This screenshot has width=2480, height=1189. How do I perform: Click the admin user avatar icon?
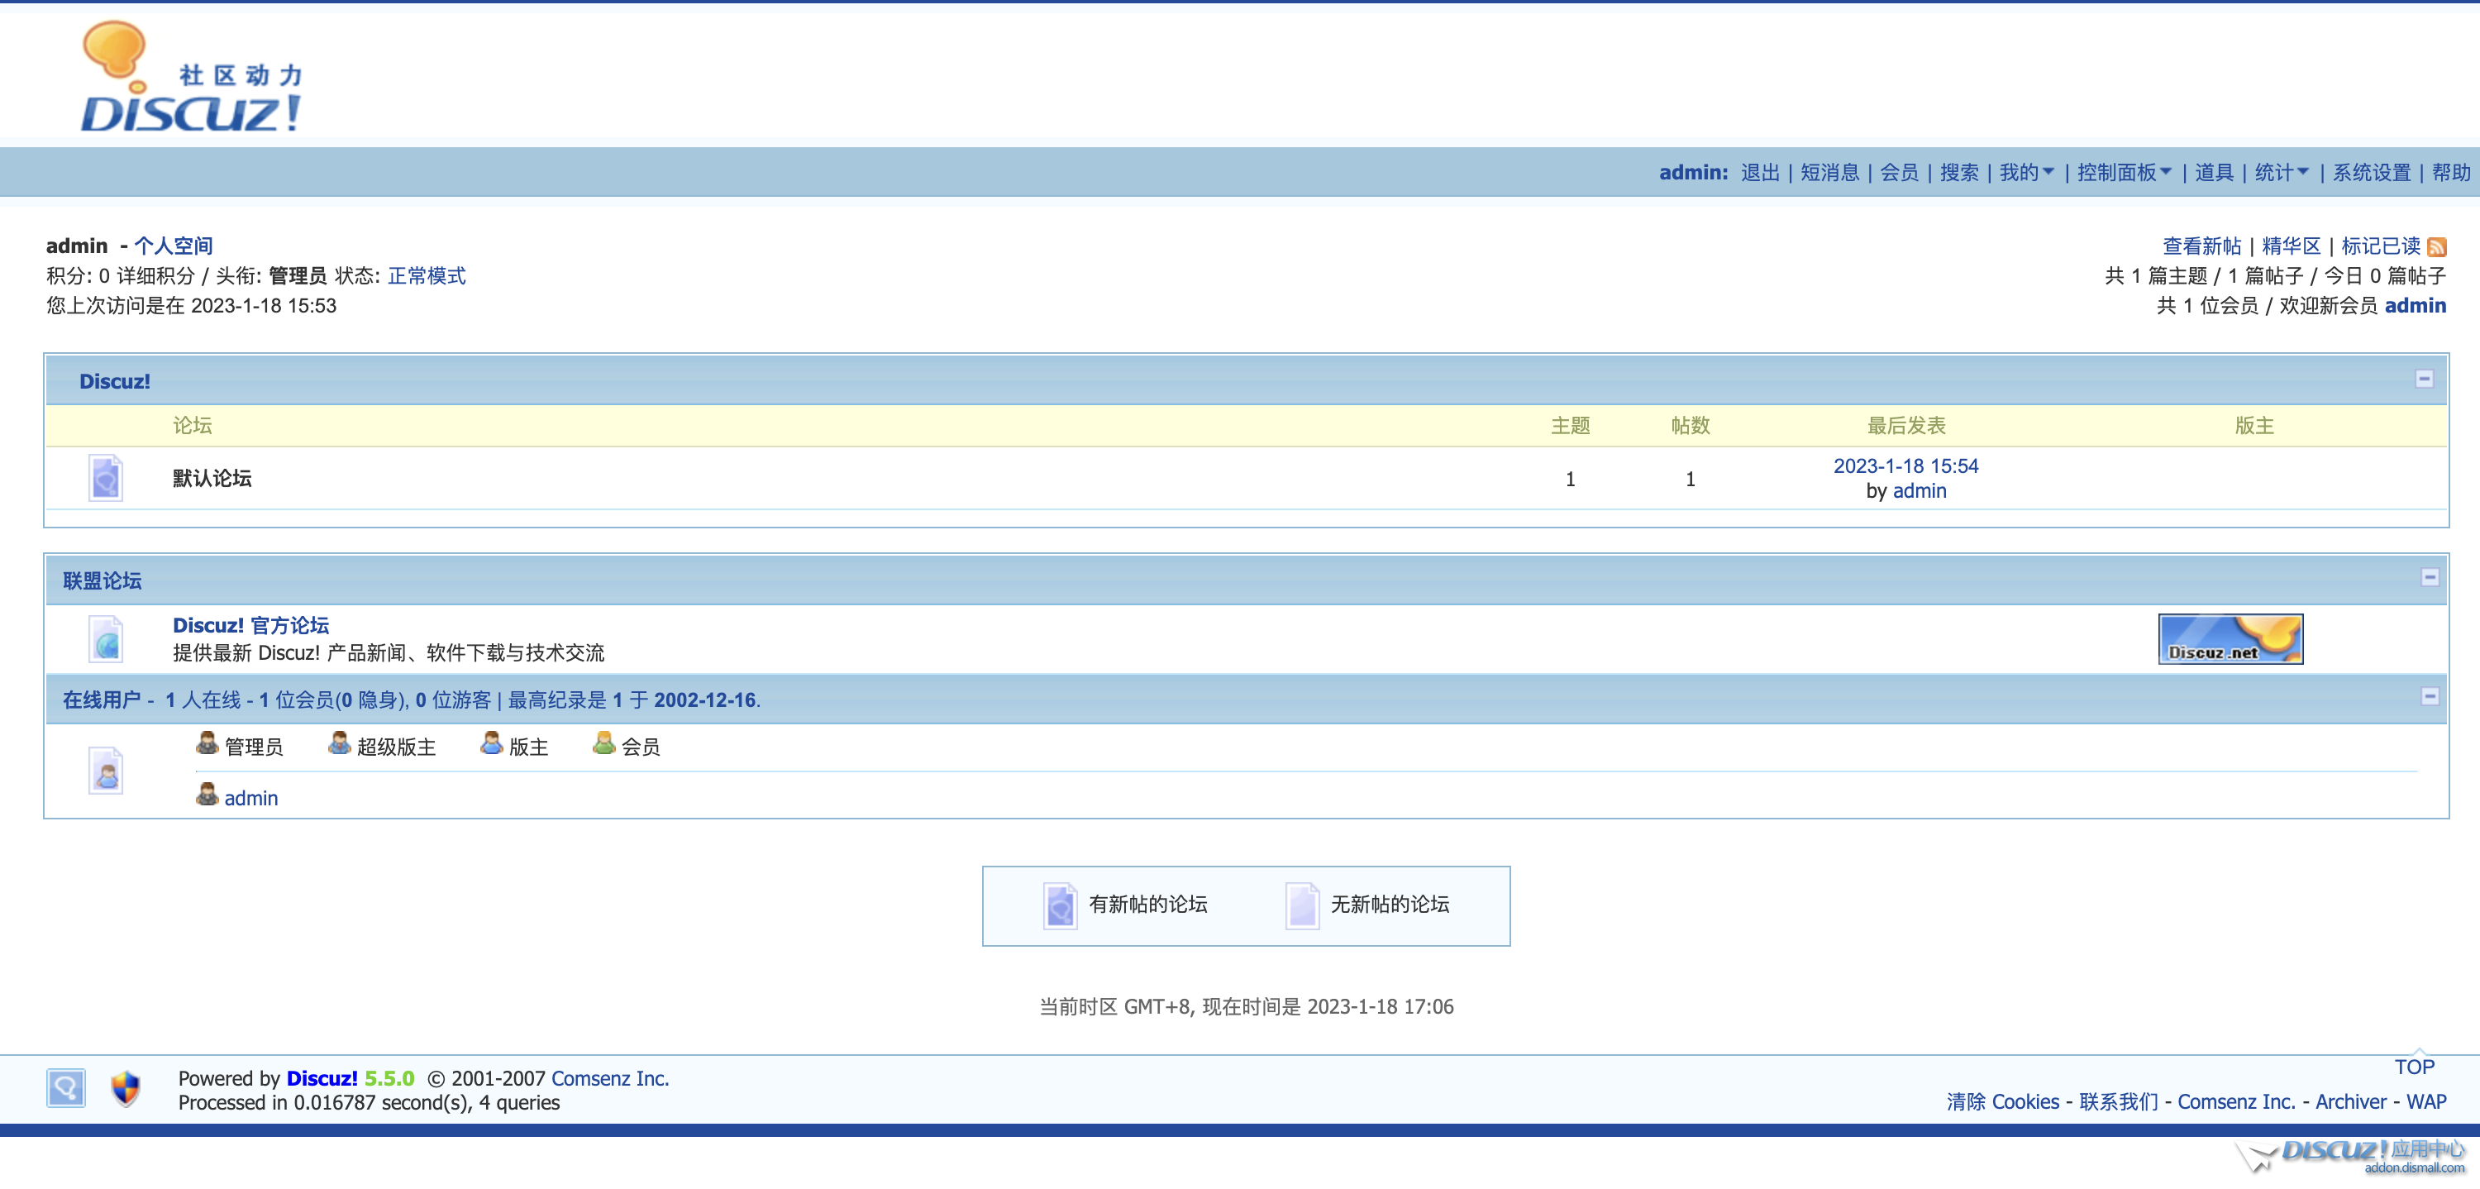[207, 795]
